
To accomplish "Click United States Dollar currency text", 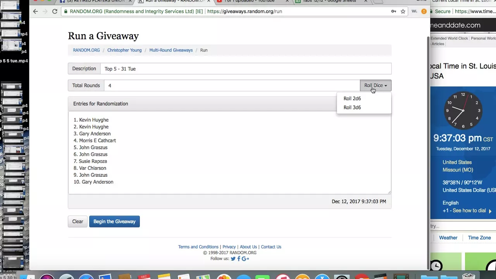I will [469, 190].
